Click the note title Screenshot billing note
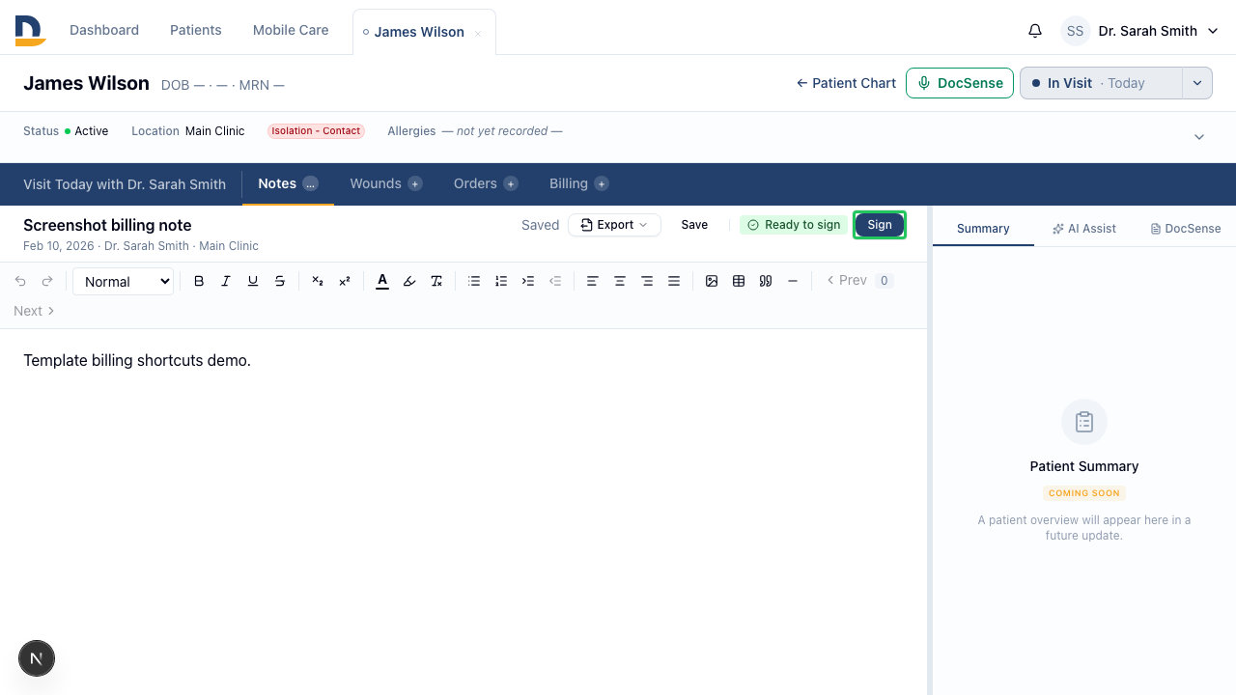The height and width of the screenshot is (695, 1236). 107,225
